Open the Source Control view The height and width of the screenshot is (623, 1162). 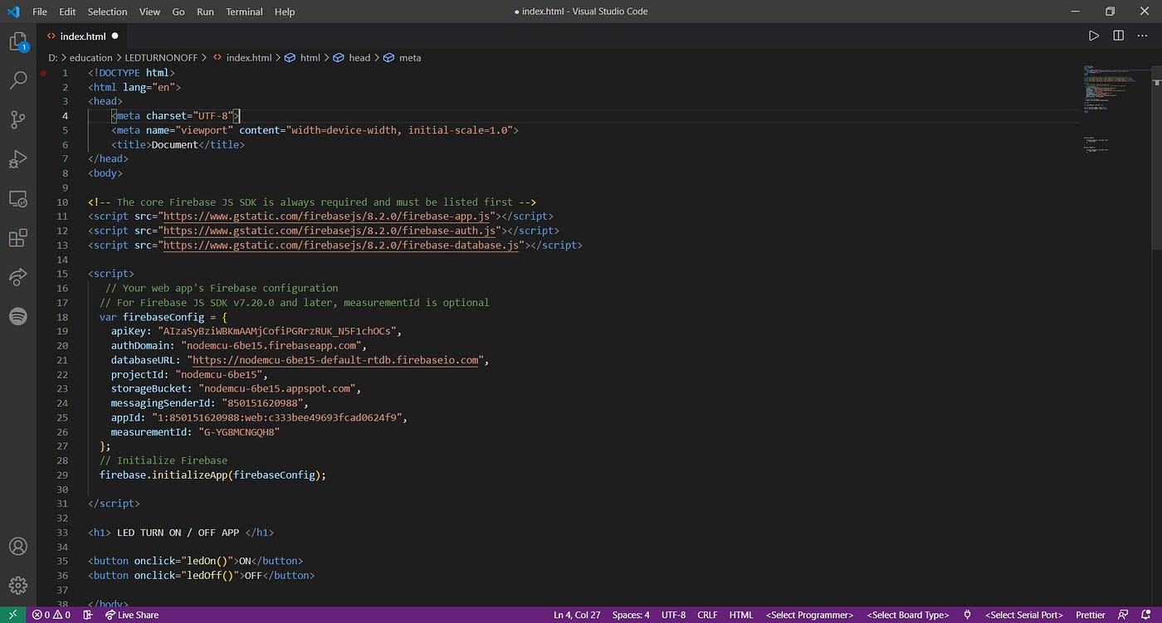(18, 119)
